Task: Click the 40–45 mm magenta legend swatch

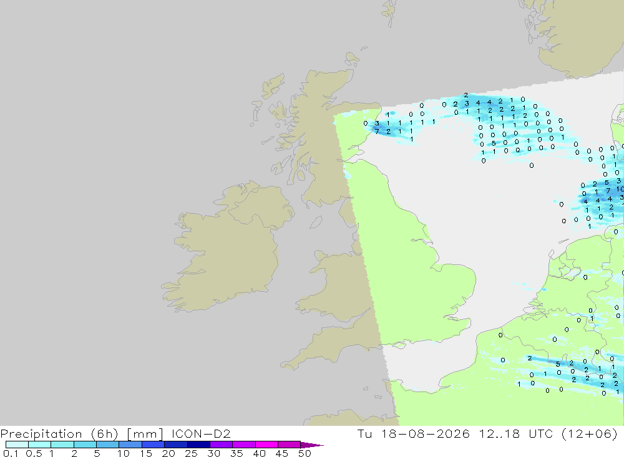Action: pos(266,445)
